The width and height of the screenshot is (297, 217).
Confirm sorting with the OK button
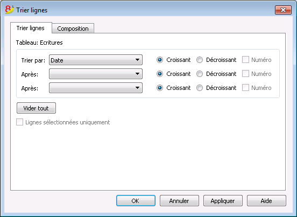pyautogui.click(x=136, y=201)
